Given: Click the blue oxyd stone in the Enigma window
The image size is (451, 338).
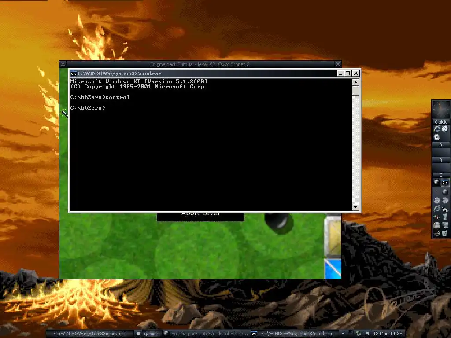Looking at the screenshot, I should pyautogui.click(x=333, y=269).
